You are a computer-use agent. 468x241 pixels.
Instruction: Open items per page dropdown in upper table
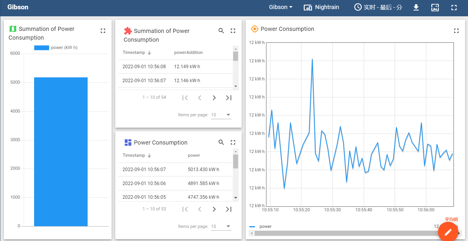221,115
